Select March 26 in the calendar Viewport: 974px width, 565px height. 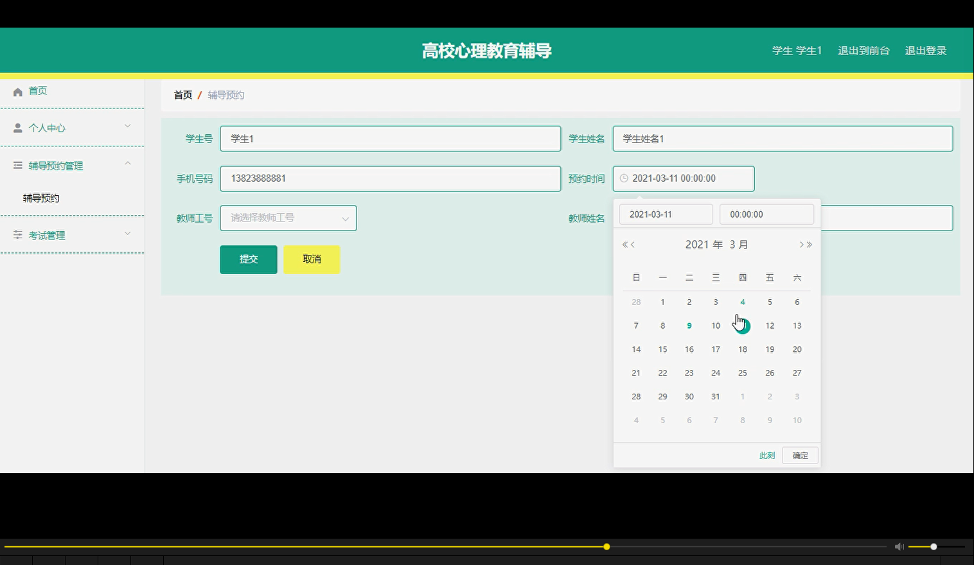[770, 373]
